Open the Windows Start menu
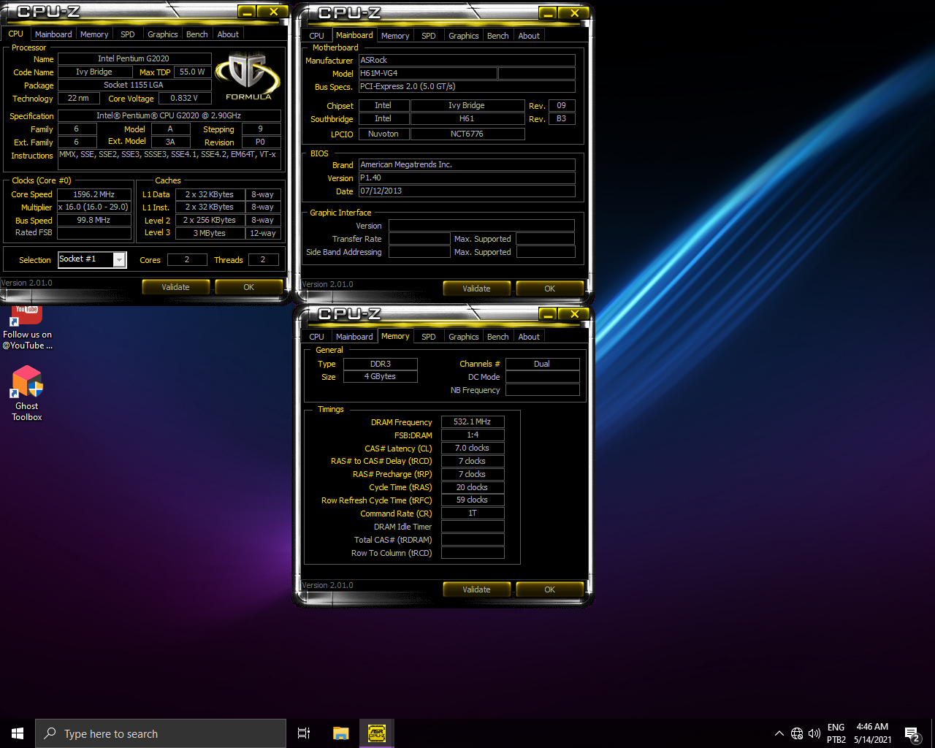The width and height of the screenshot is (935, 748). (x=18, y=733)
